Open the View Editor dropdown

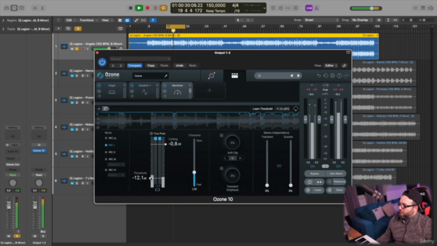[x=330, y=66]
